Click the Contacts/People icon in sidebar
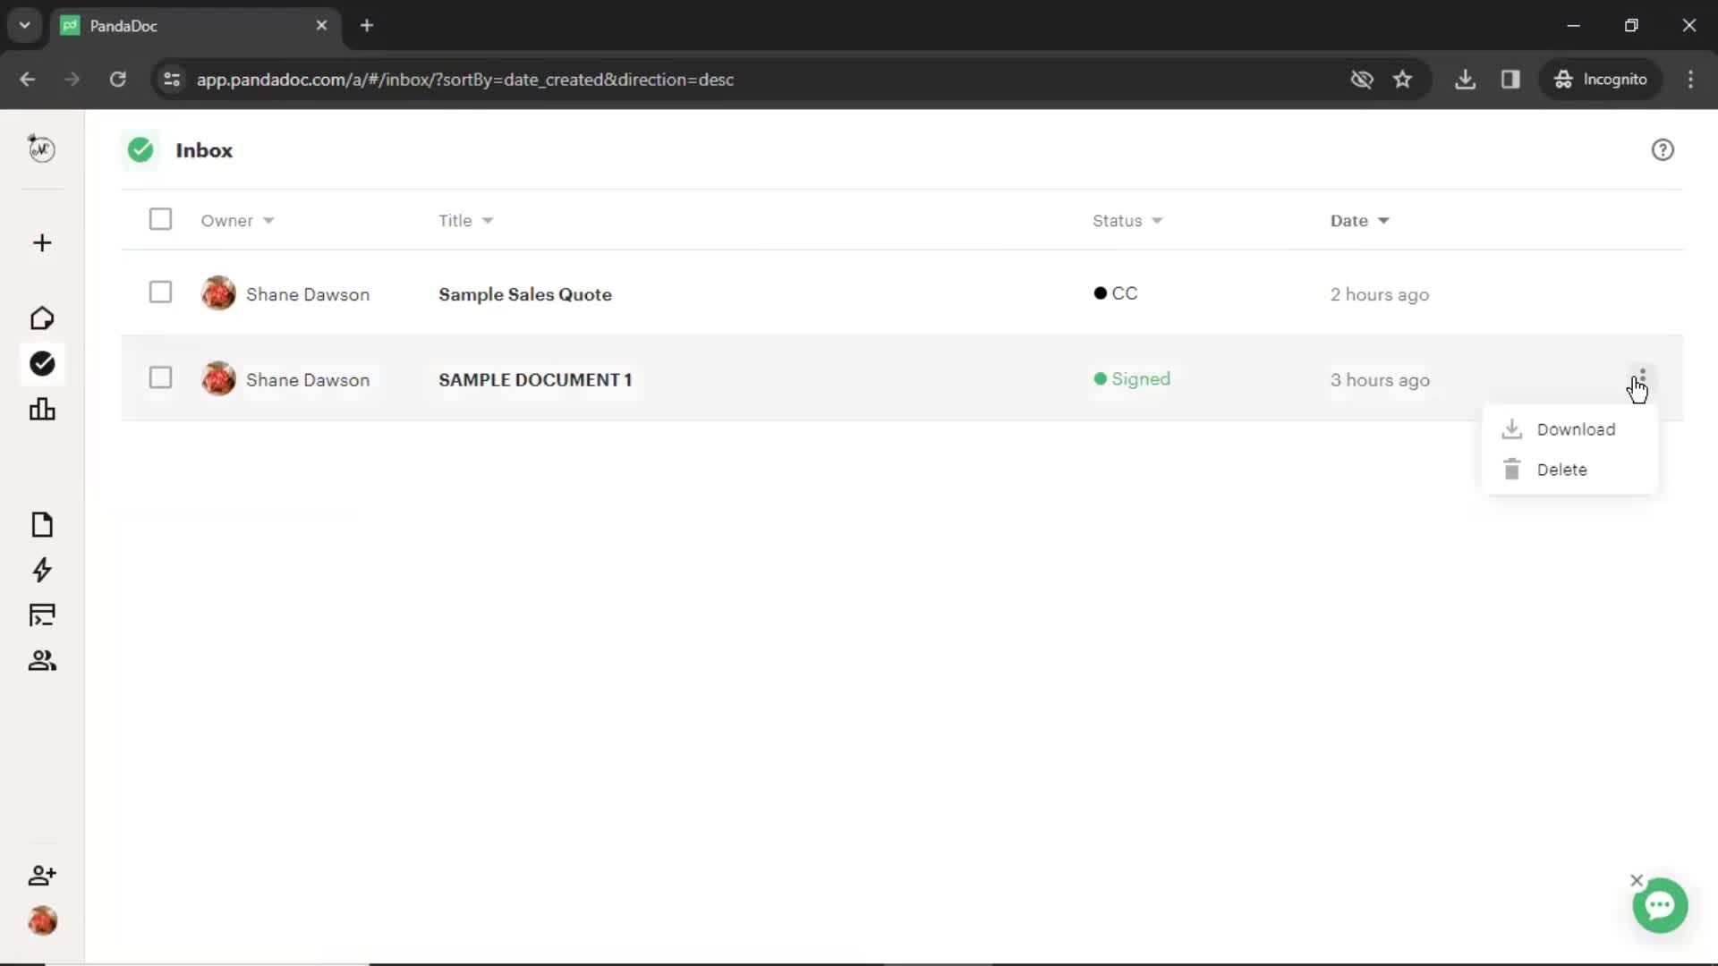 coord(42,660)
